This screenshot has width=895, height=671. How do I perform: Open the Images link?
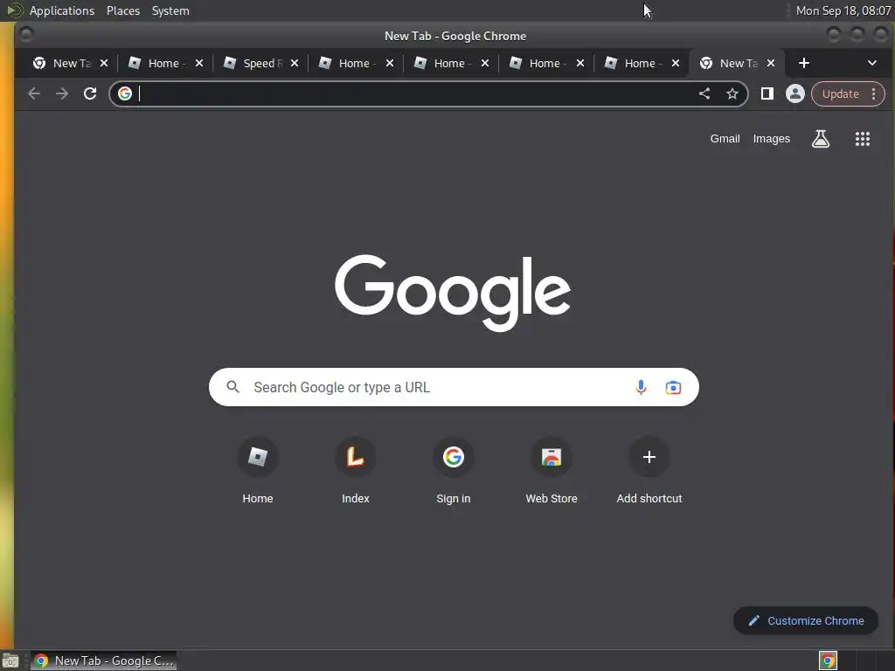(771, 139)
